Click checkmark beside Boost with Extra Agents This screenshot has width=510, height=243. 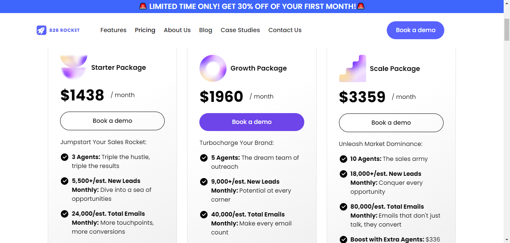(343, 239)
